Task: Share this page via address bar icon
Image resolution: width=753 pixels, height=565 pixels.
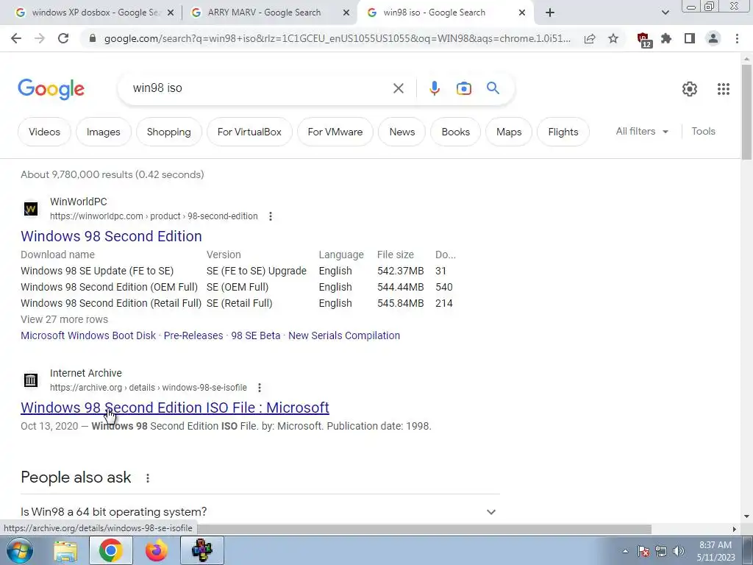Action: pos(590,38)
